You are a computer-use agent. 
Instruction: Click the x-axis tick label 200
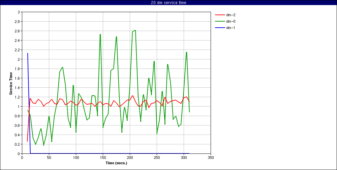pos(130,158)
